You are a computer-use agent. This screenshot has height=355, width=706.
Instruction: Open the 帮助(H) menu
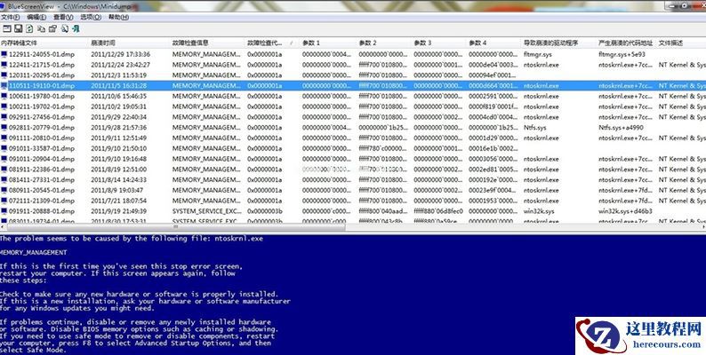pos(118,17)
